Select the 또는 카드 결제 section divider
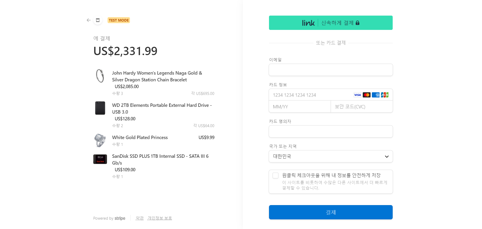This screenshot has width=482, height=229. [330, 43]
